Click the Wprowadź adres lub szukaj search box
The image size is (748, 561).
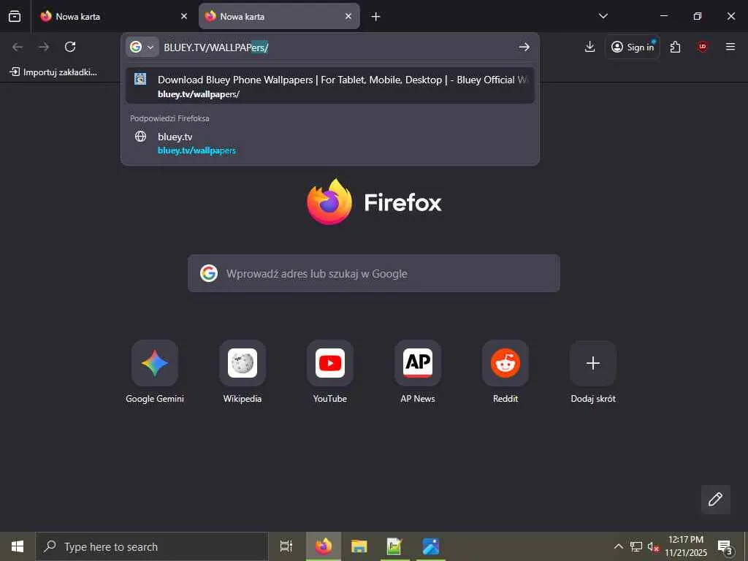tap(373, 273)
